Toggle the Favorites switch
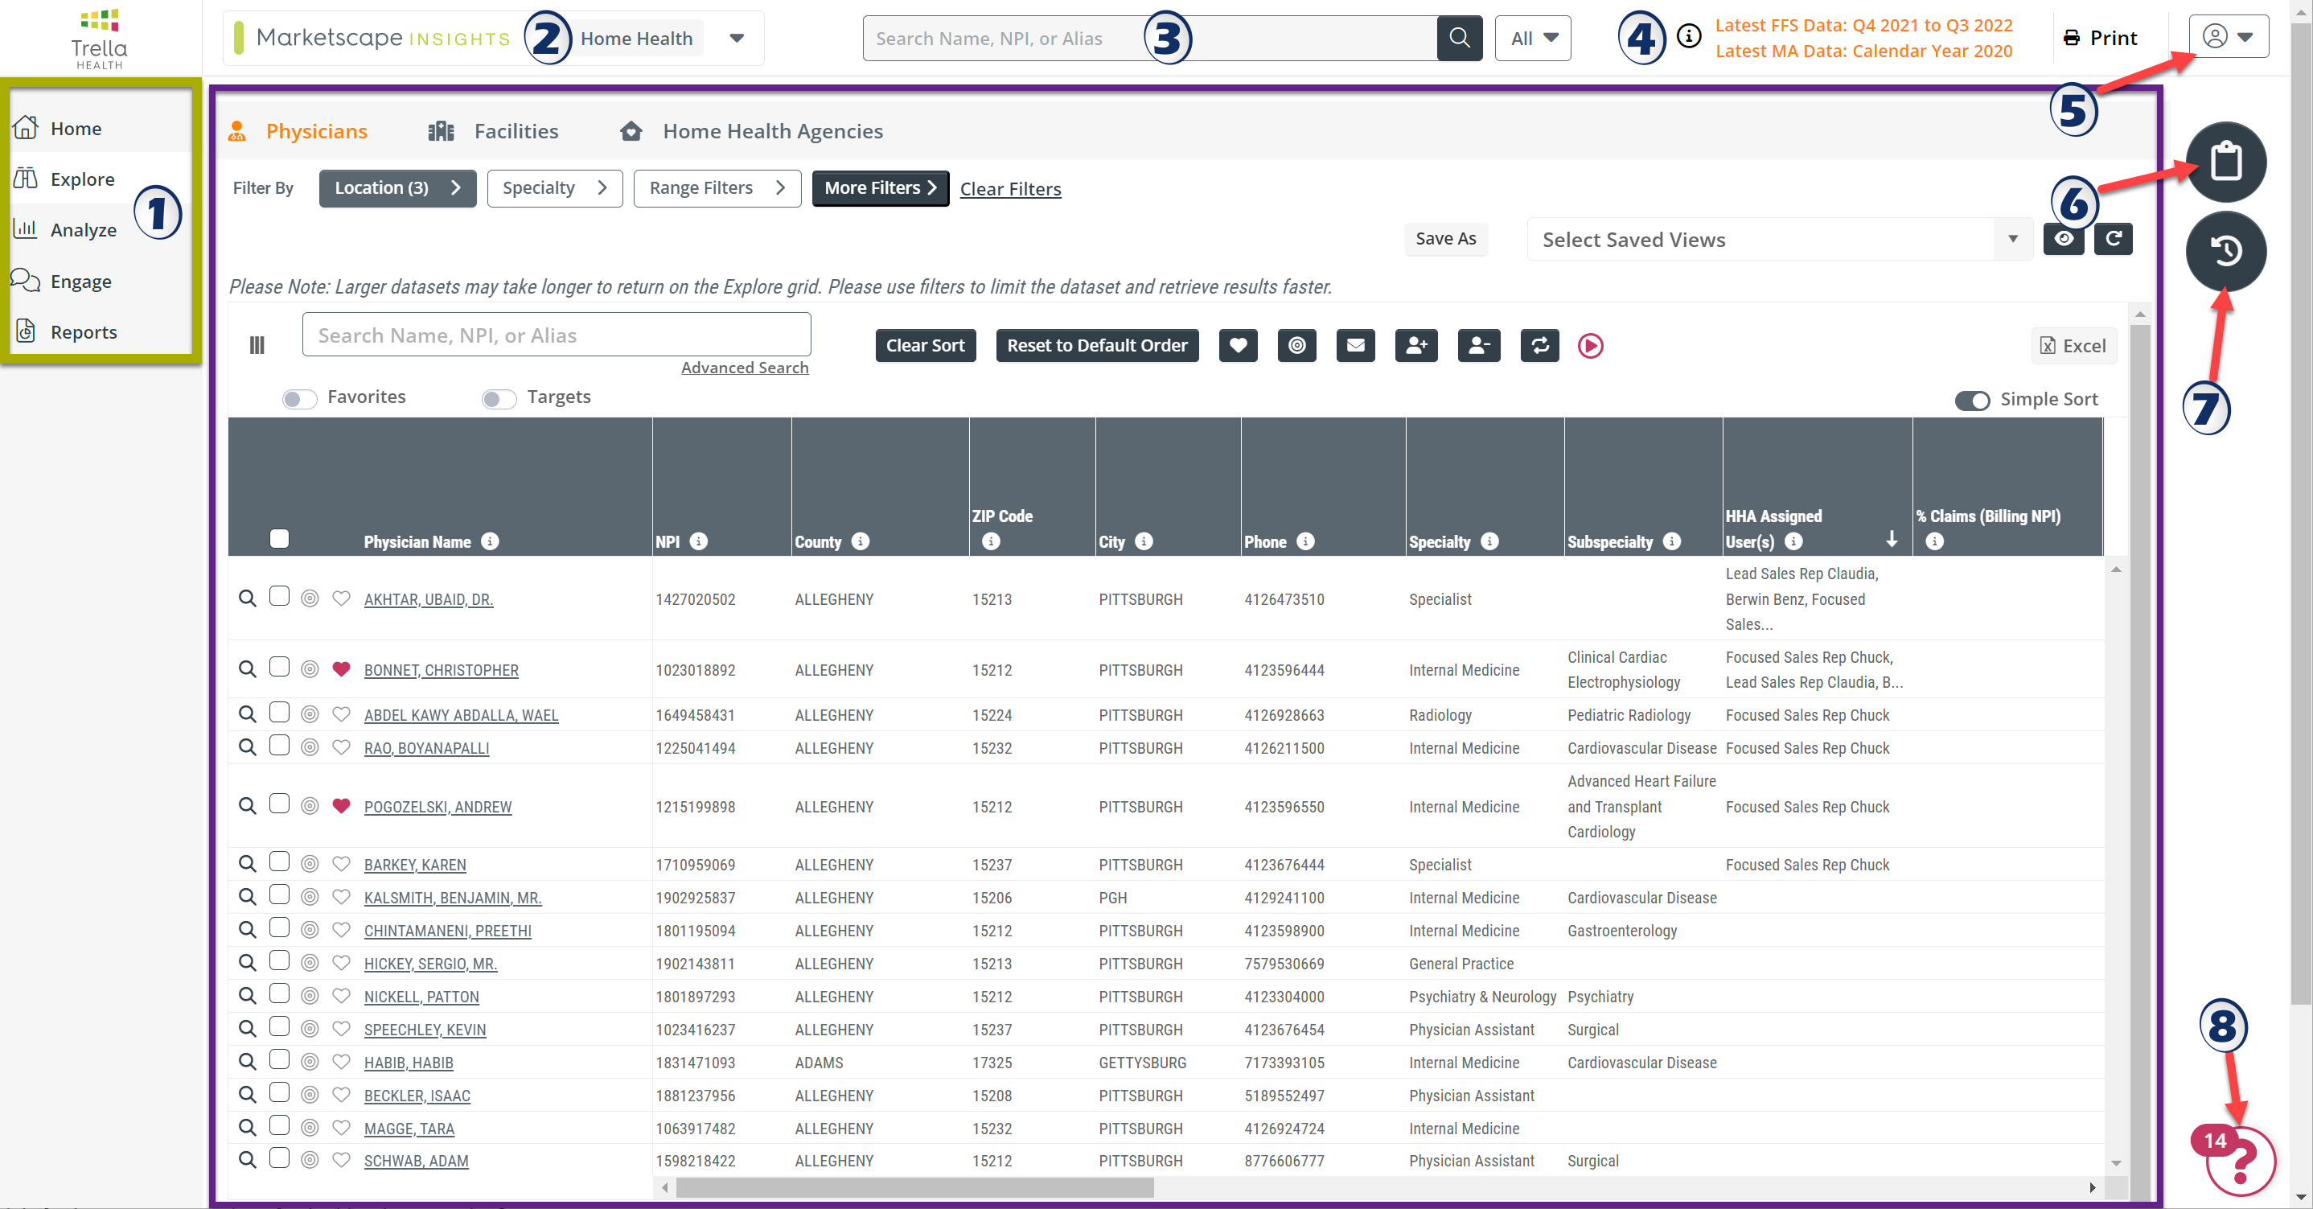 coord(299,399)
